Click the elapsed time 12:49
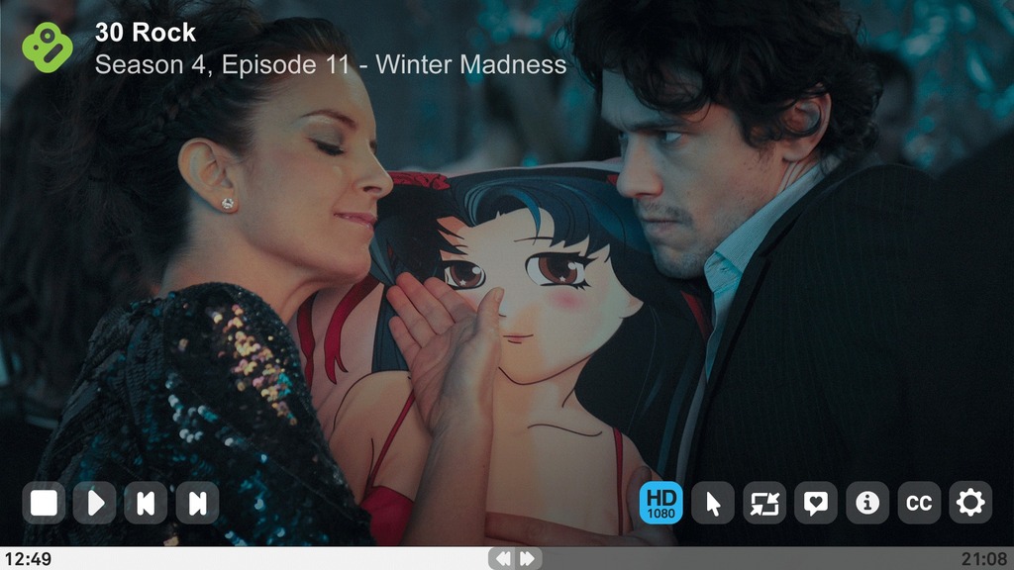 [28, 559]
